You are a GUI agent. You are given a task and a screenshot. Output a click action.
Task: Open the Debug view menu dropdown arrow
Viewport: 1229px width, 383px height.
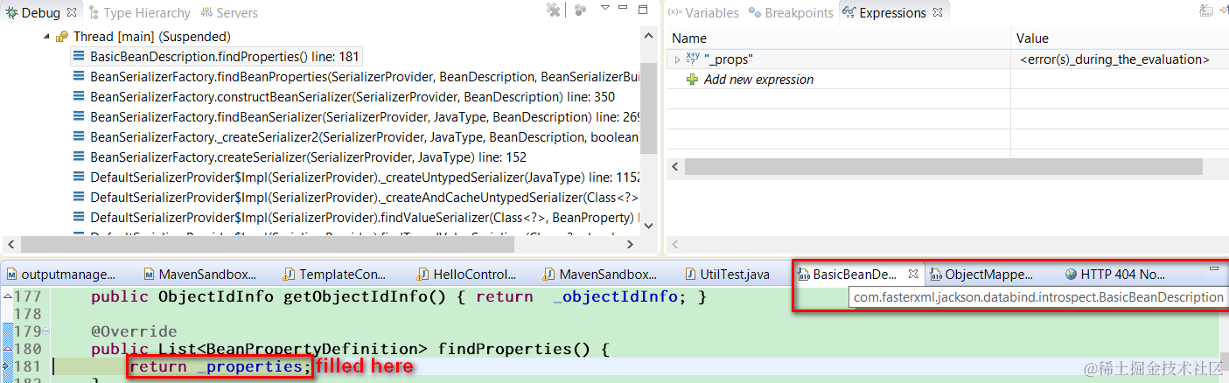point(604,9)
